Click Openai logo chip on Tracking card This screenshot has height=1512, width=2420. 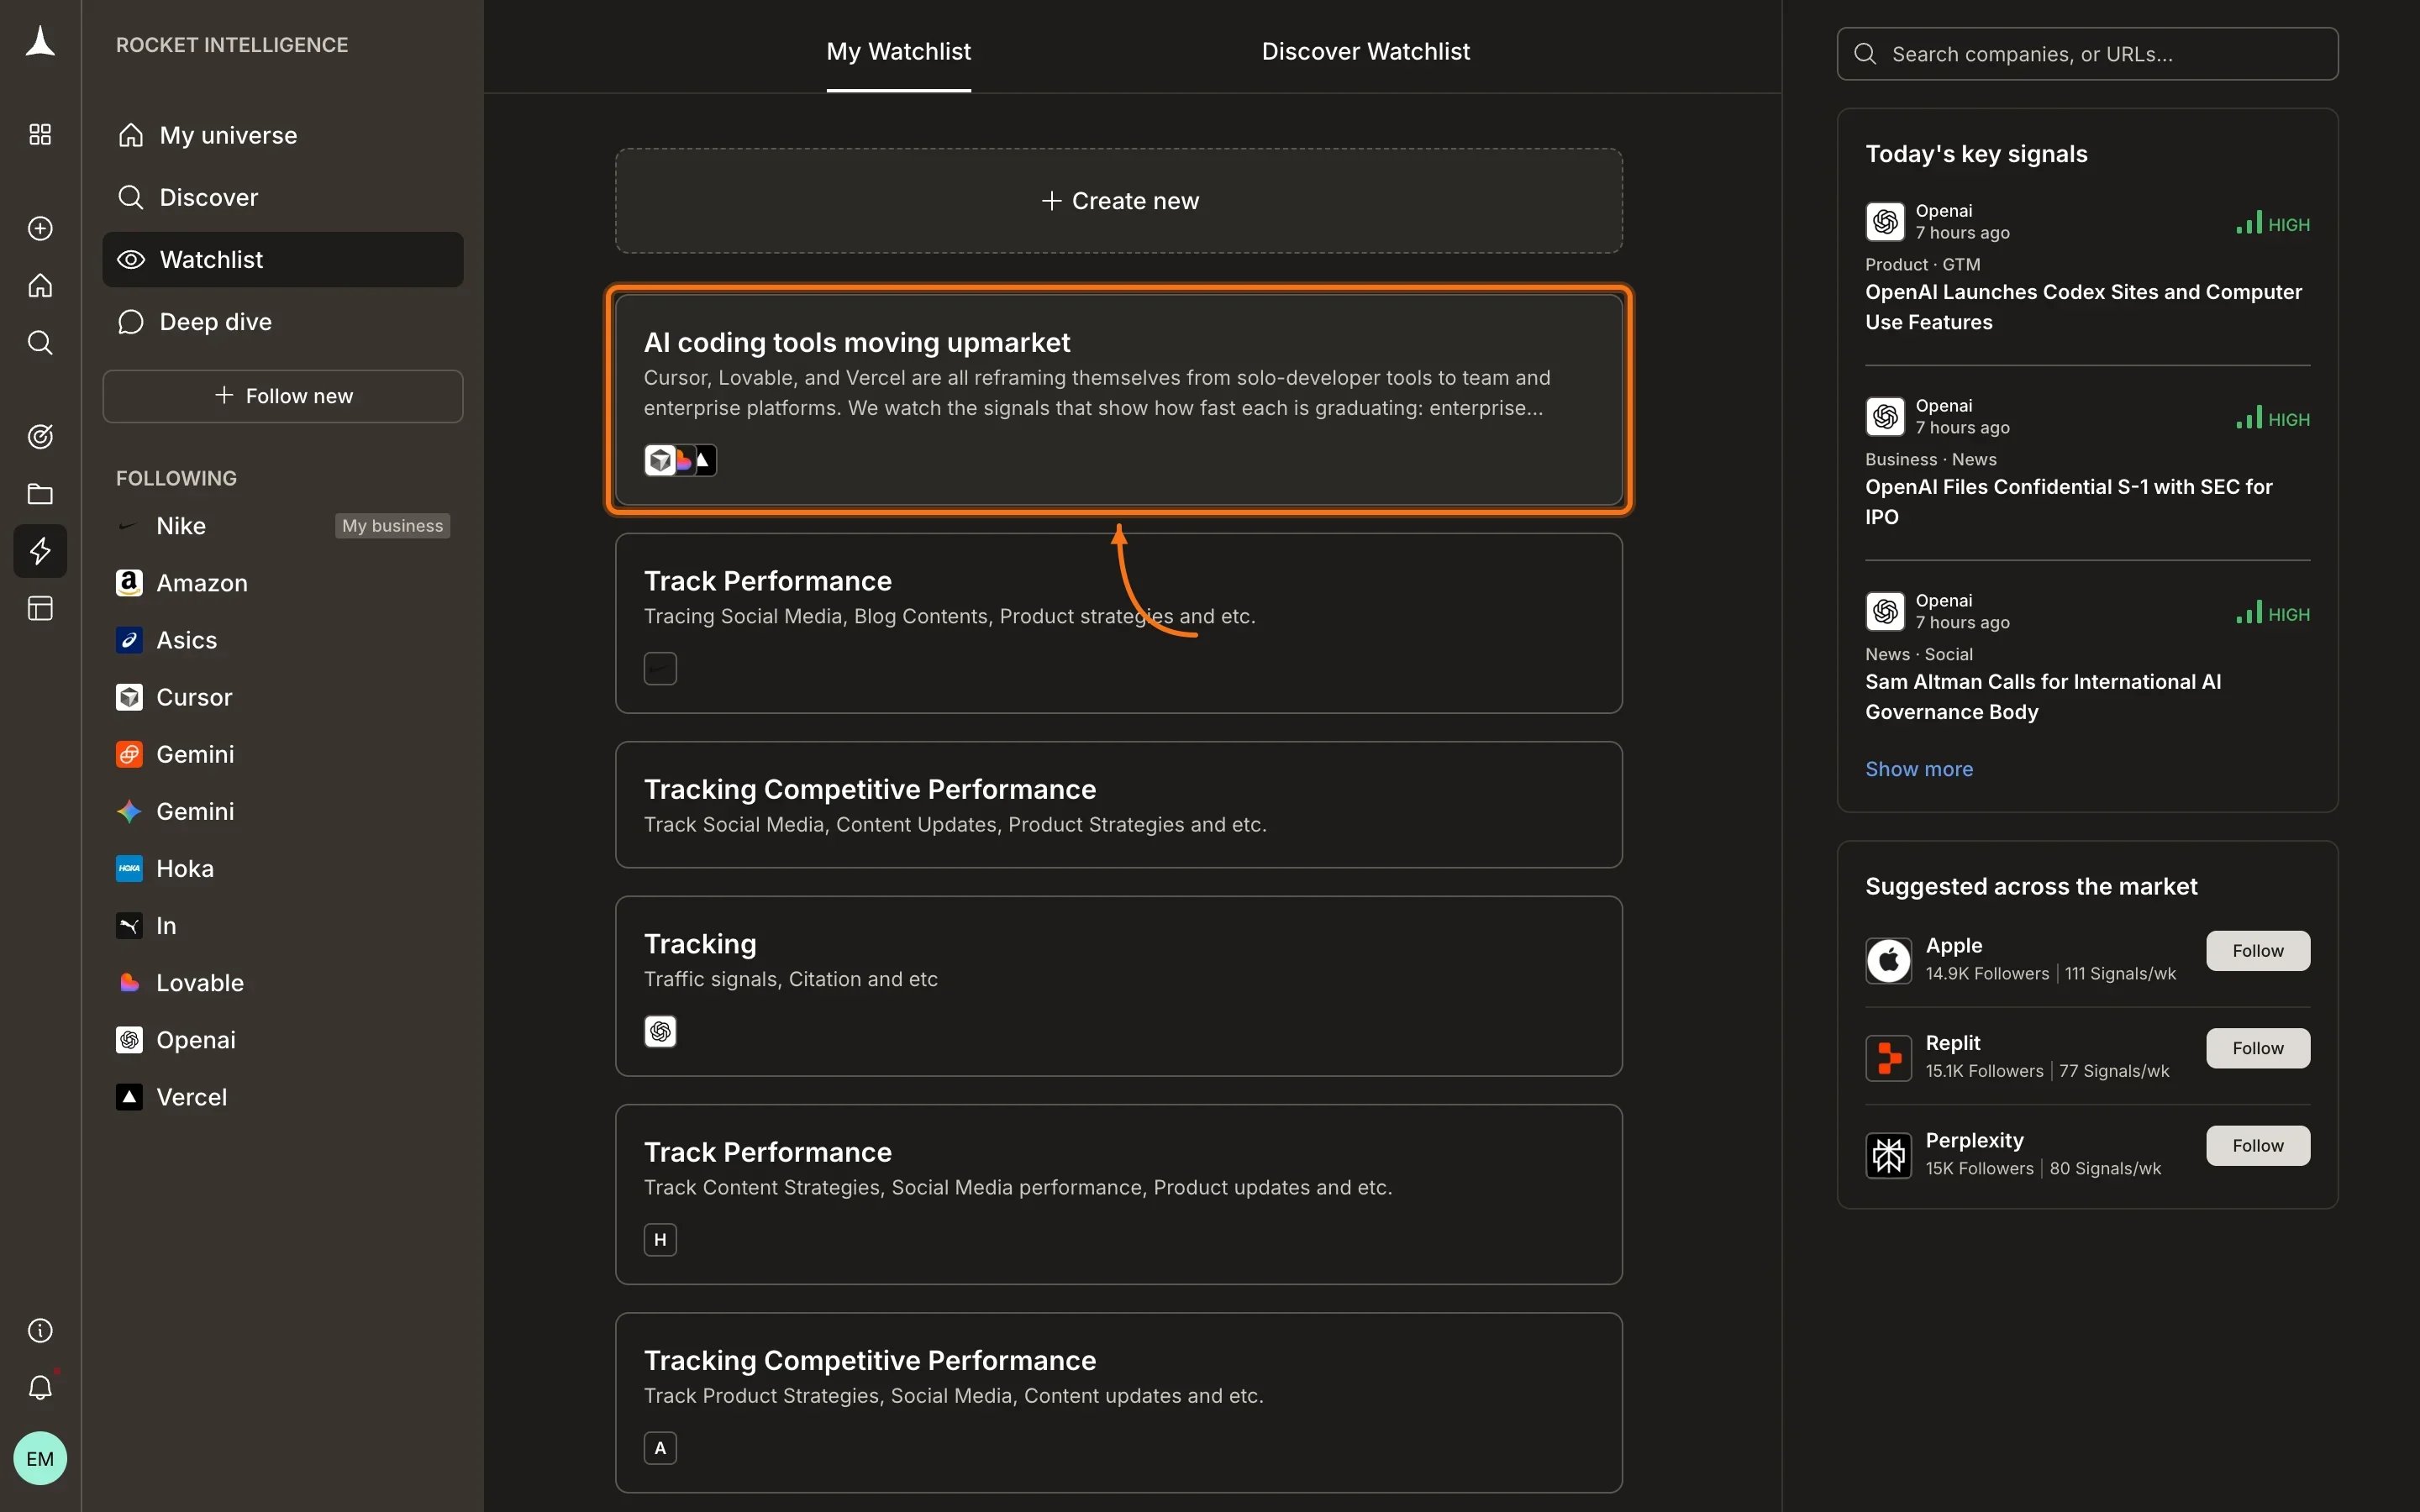tap(660, 1031)
